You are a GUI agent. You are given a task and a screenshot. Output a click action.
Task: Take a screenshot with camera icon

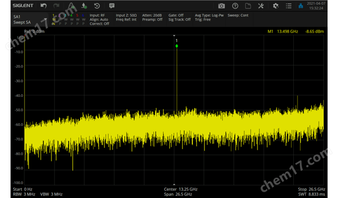(x=222, y=6)
